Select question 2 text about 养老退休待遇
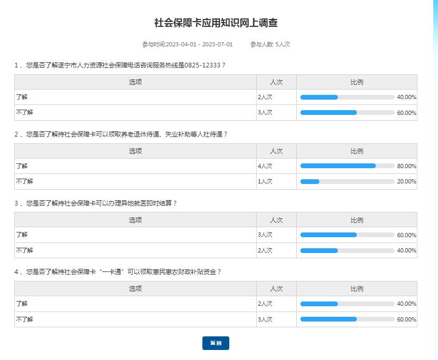 pyautogui.click(x=121, y=134)
